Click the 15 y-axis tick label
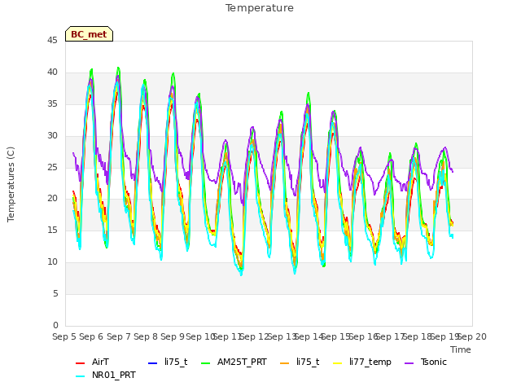 coord(52,230)
